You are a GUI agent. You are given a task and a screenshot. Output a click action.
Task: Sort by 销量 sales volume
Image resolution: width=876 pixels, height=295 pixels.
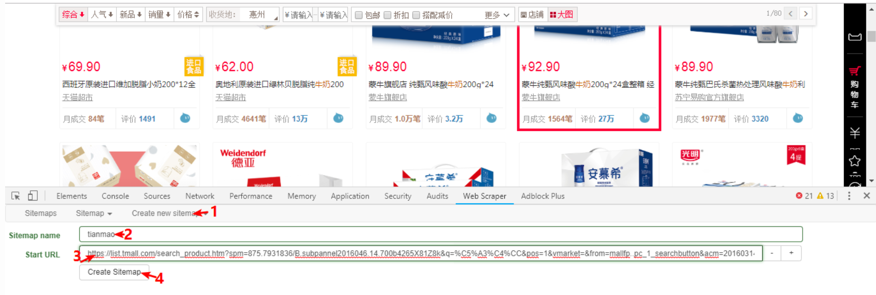click(x=159, y=15)
